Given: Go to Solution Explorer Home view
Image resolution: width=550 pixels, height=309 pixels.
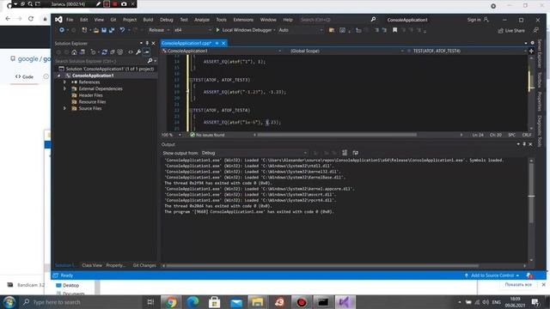Looking at the screenshot, I should 74,52.
